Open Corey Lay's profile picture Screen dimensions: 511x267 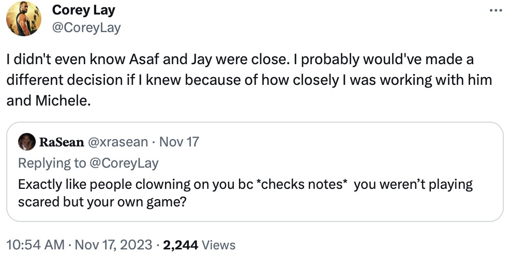[24, 19]
